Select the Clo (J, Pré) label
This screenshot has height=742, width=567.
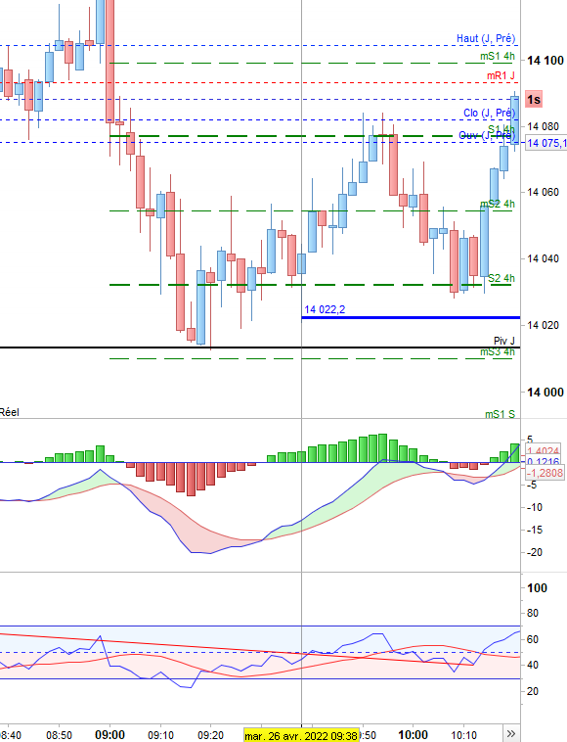(489, 113)
